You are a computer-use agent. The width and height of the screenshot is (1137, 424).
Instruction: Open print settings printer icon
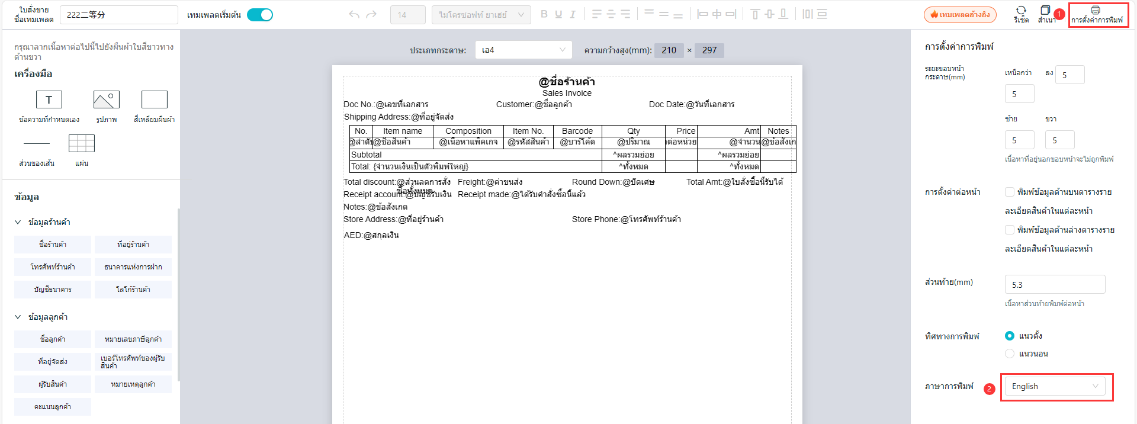pos(1096,10)
